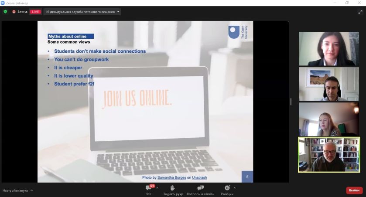Click 'Students don't make social connections' bullet
Image resolution: width=366 pixels, height=197 pixels.
pos(100,51)
